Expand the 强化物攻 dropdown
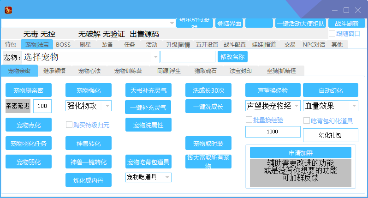Screen dimensions: 368x198 [x=107, y=106]
